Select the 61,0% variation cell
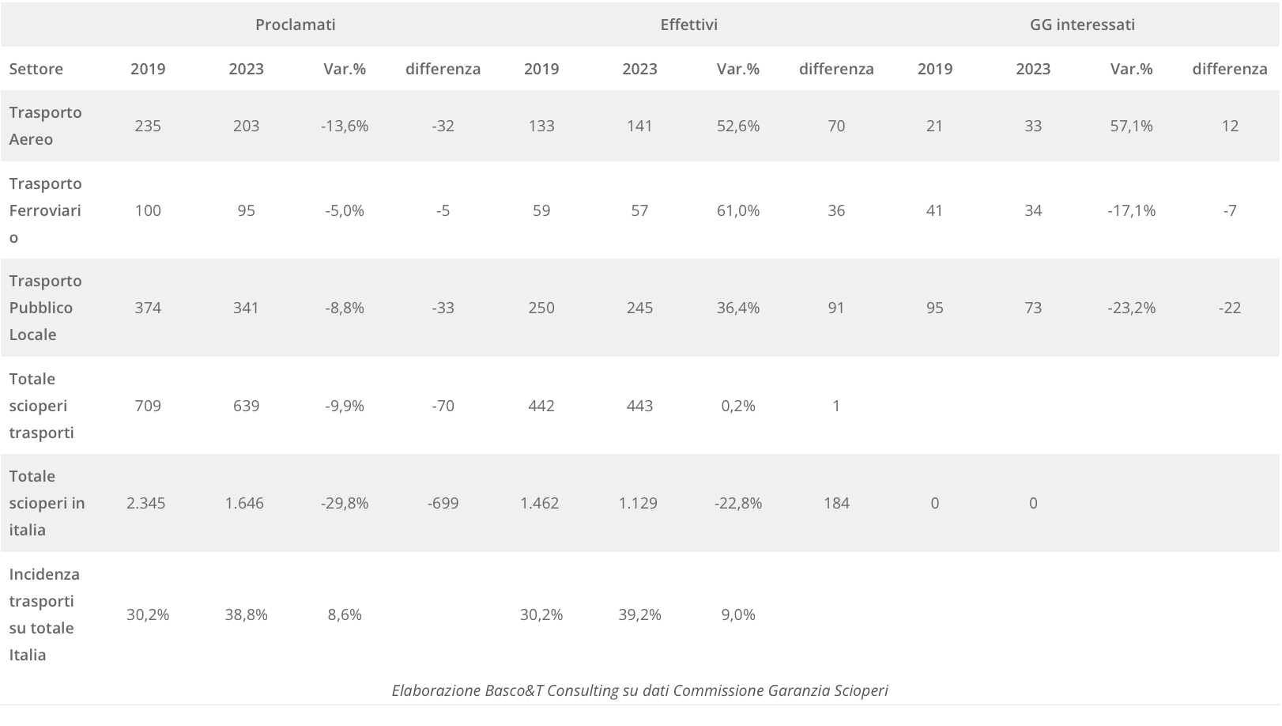 click(x=737, y=210)
